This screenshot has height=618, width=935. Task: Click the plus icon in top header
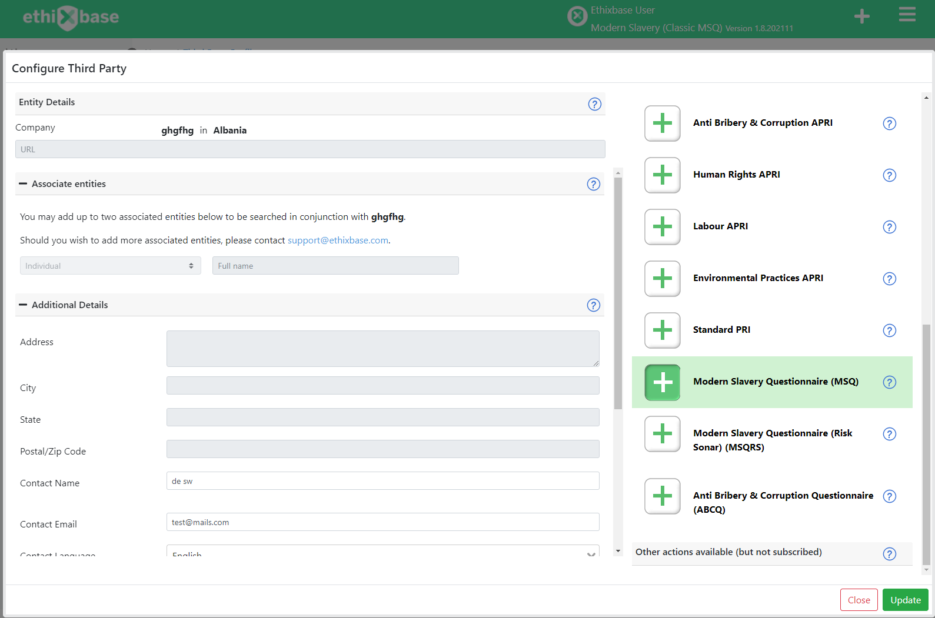pos(862,16)
